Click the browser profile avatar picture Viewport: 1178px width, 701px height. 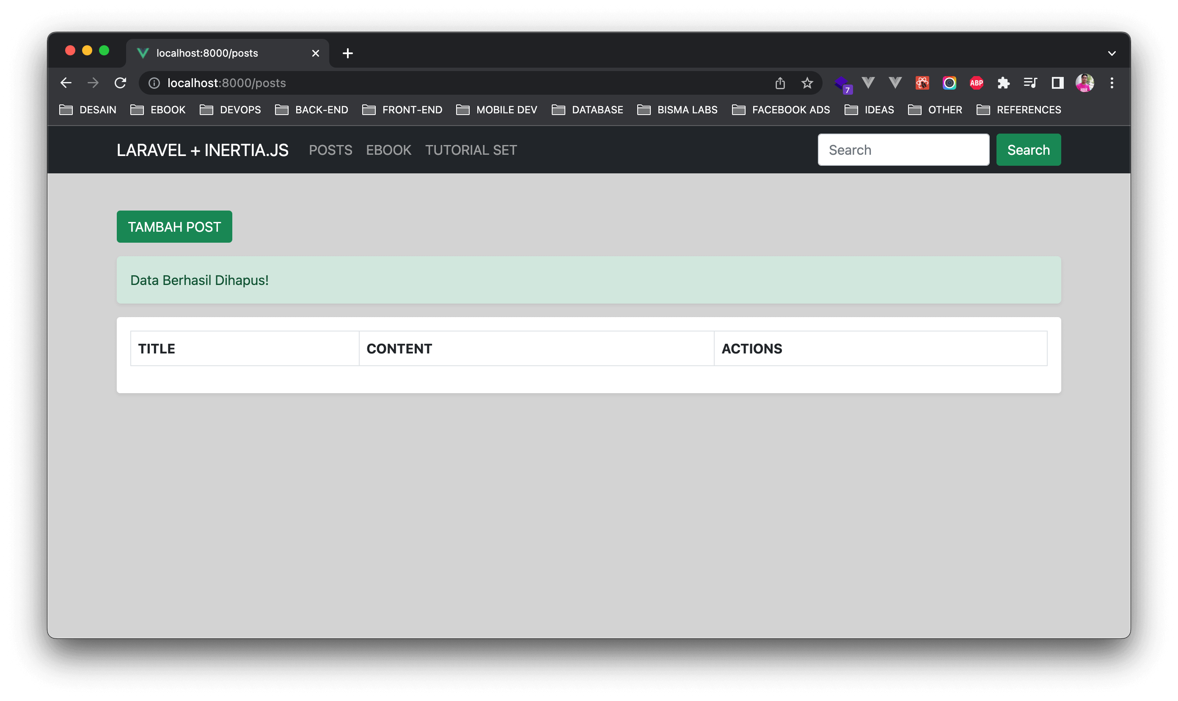point(1084,83)
